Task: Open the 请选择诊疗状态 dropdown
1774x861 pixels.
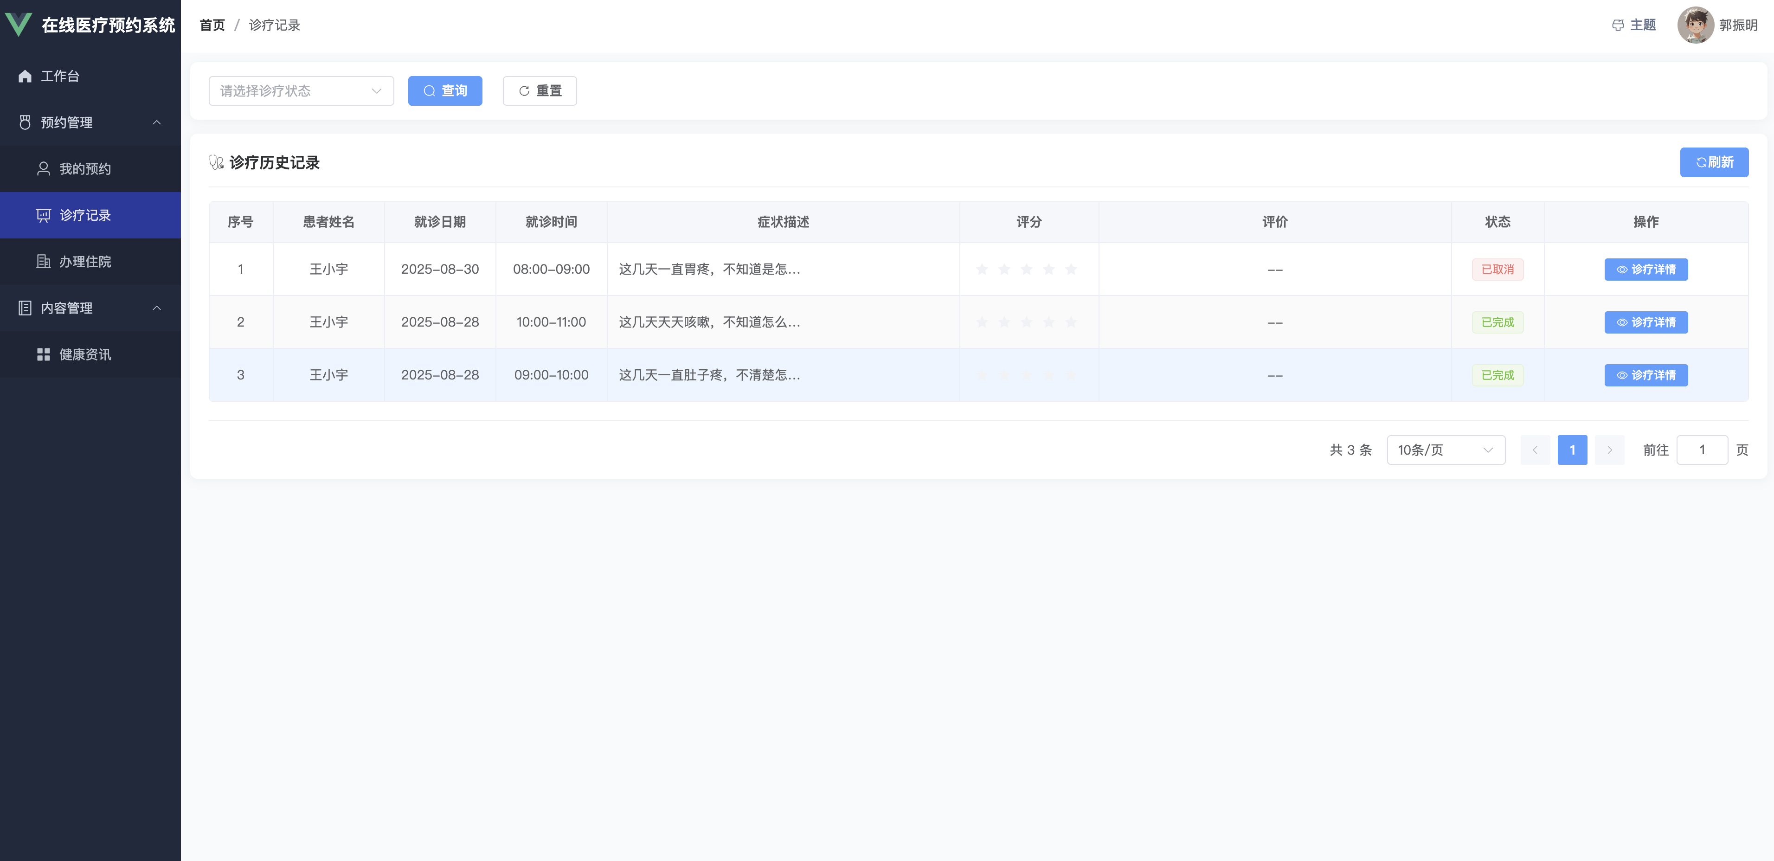Action: click(x=301, y=91)
